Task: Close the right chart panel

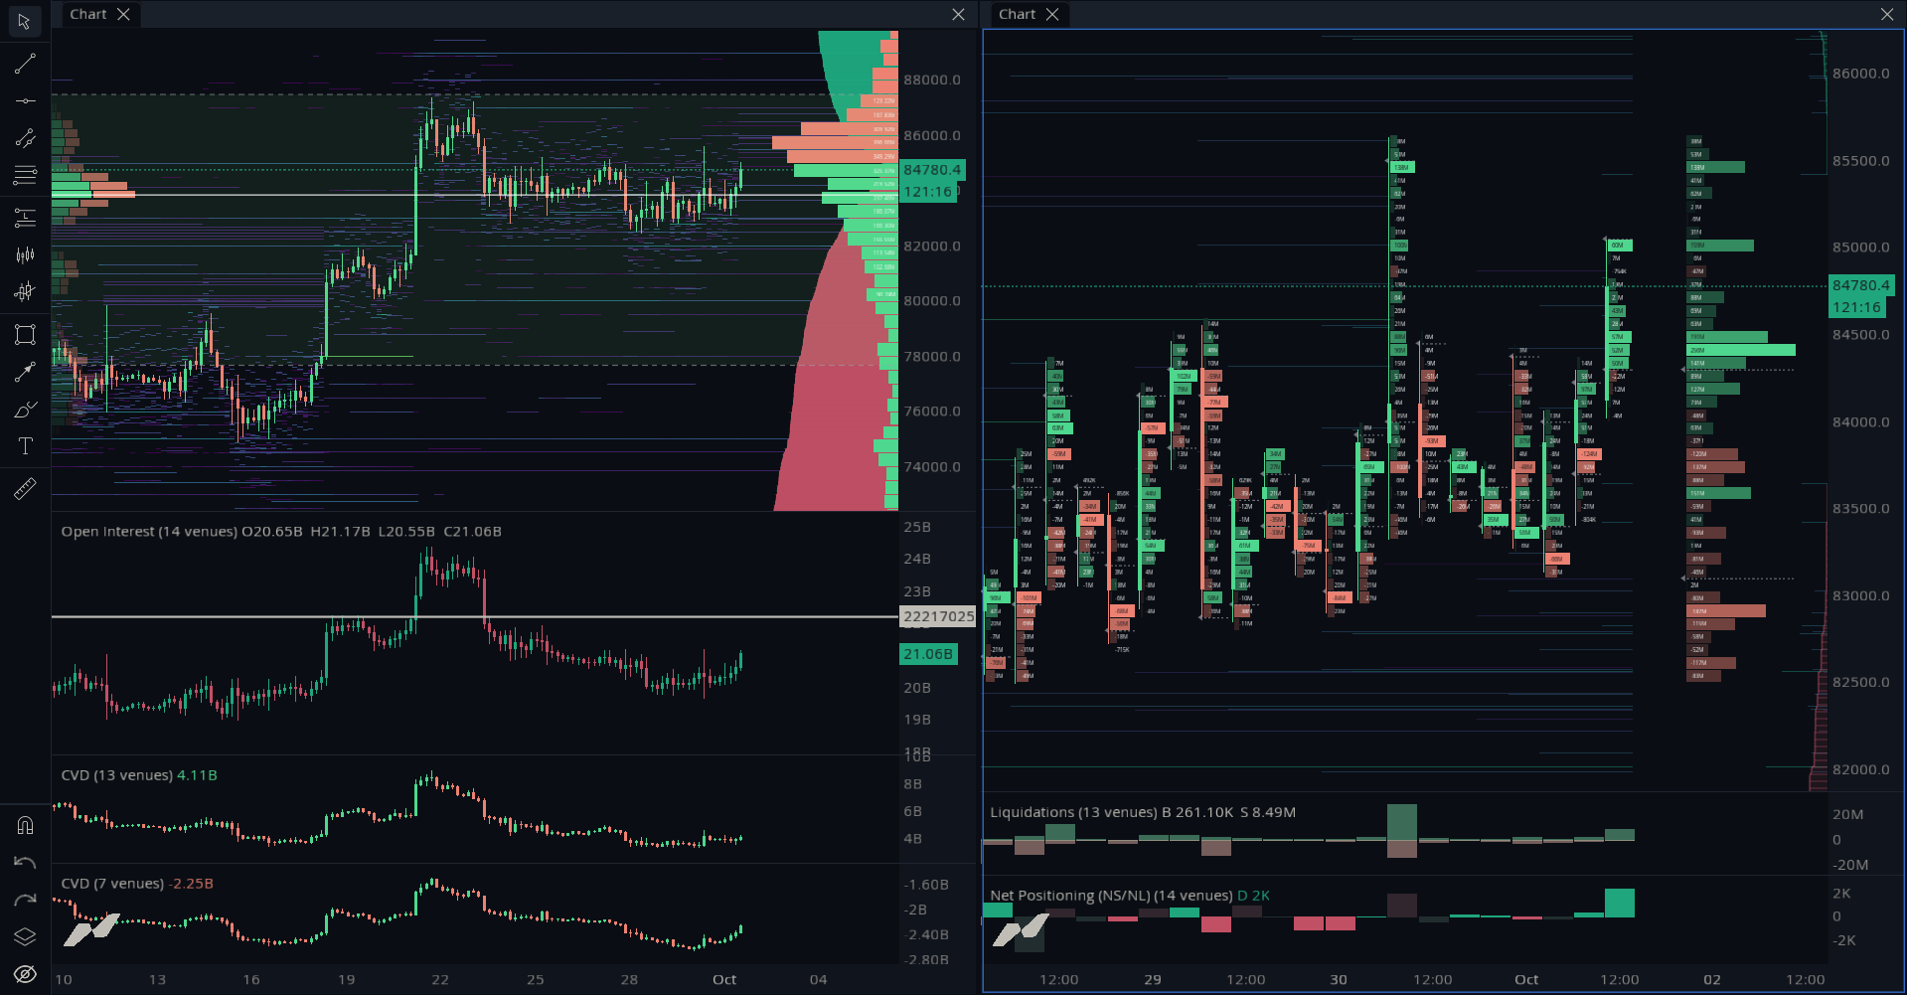Action: click(1887, 14)
